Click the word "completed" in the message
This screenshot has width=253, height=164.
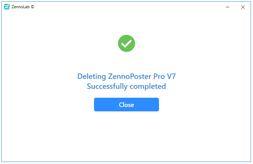[148, 86]
